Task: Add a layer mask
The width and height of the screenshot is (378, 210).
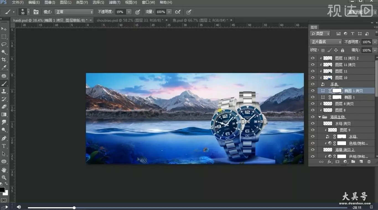Action: tap(337, 162)
